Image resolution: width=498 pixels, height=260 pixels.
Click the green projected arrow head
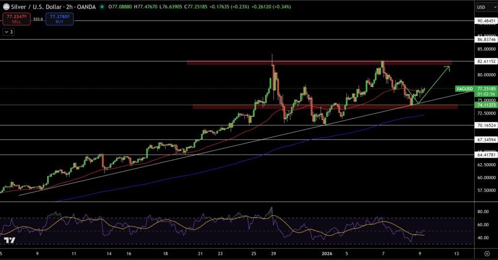[x=447, y=67]
